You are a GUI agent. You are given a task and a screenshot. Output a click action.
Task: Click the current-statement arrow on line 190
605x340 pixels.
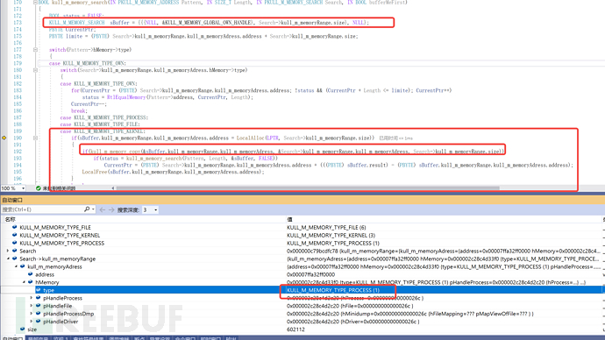4,138
